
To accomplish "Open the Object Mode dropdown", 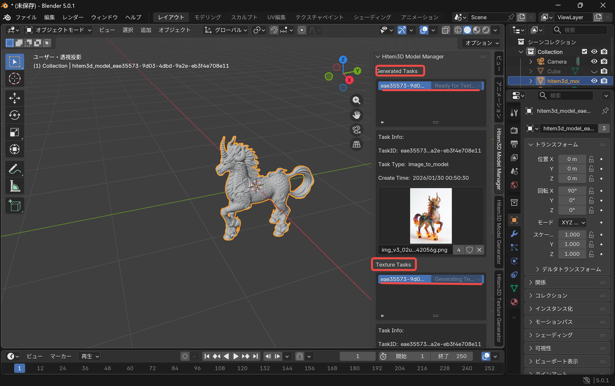I will [59, 30].
